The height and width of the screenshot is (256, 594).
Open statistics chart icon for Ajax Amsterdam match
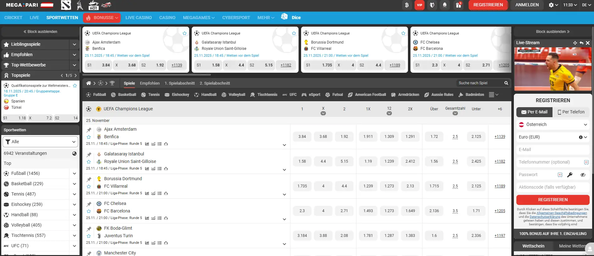[x=147, y=144]
